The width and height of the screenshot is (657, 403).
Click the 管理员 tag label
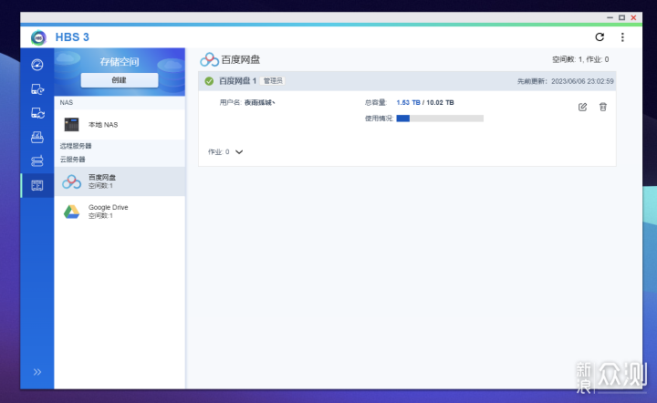click(x=273, y=81)
